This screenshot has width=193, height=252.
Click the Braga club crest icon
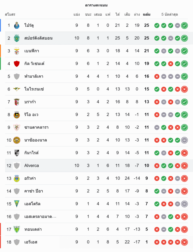[x=17, y=102]
